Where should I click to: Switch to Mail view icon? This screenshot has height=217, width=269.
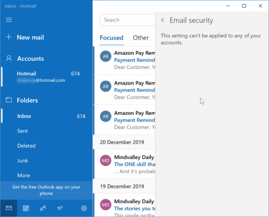click(9, 208)
